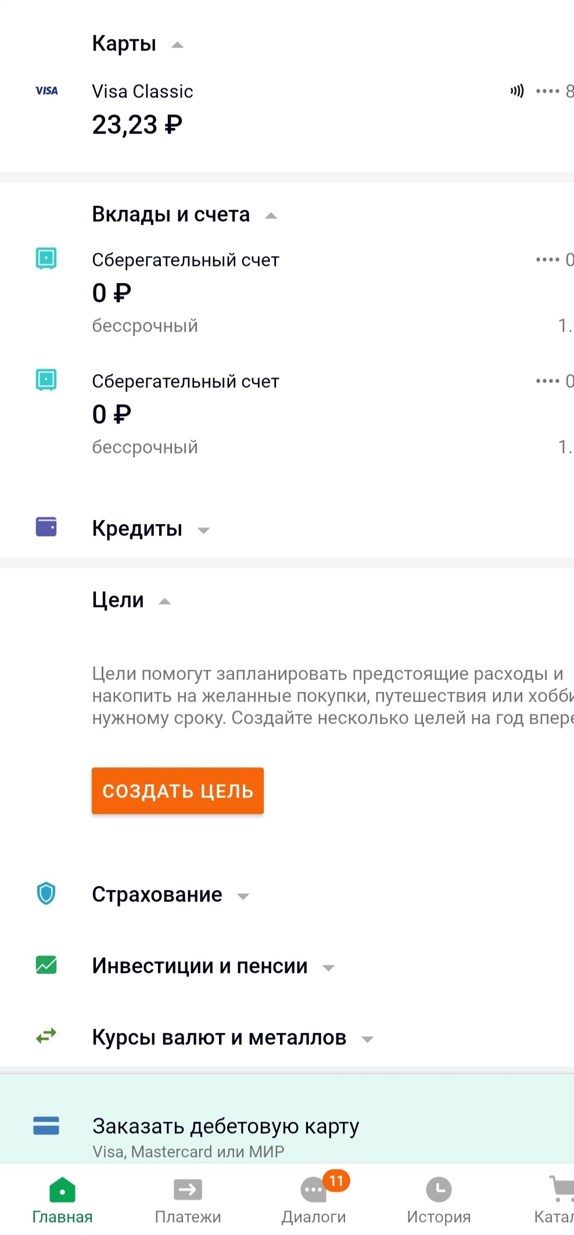Collapse the Вклады и счета section

point(271,216)
